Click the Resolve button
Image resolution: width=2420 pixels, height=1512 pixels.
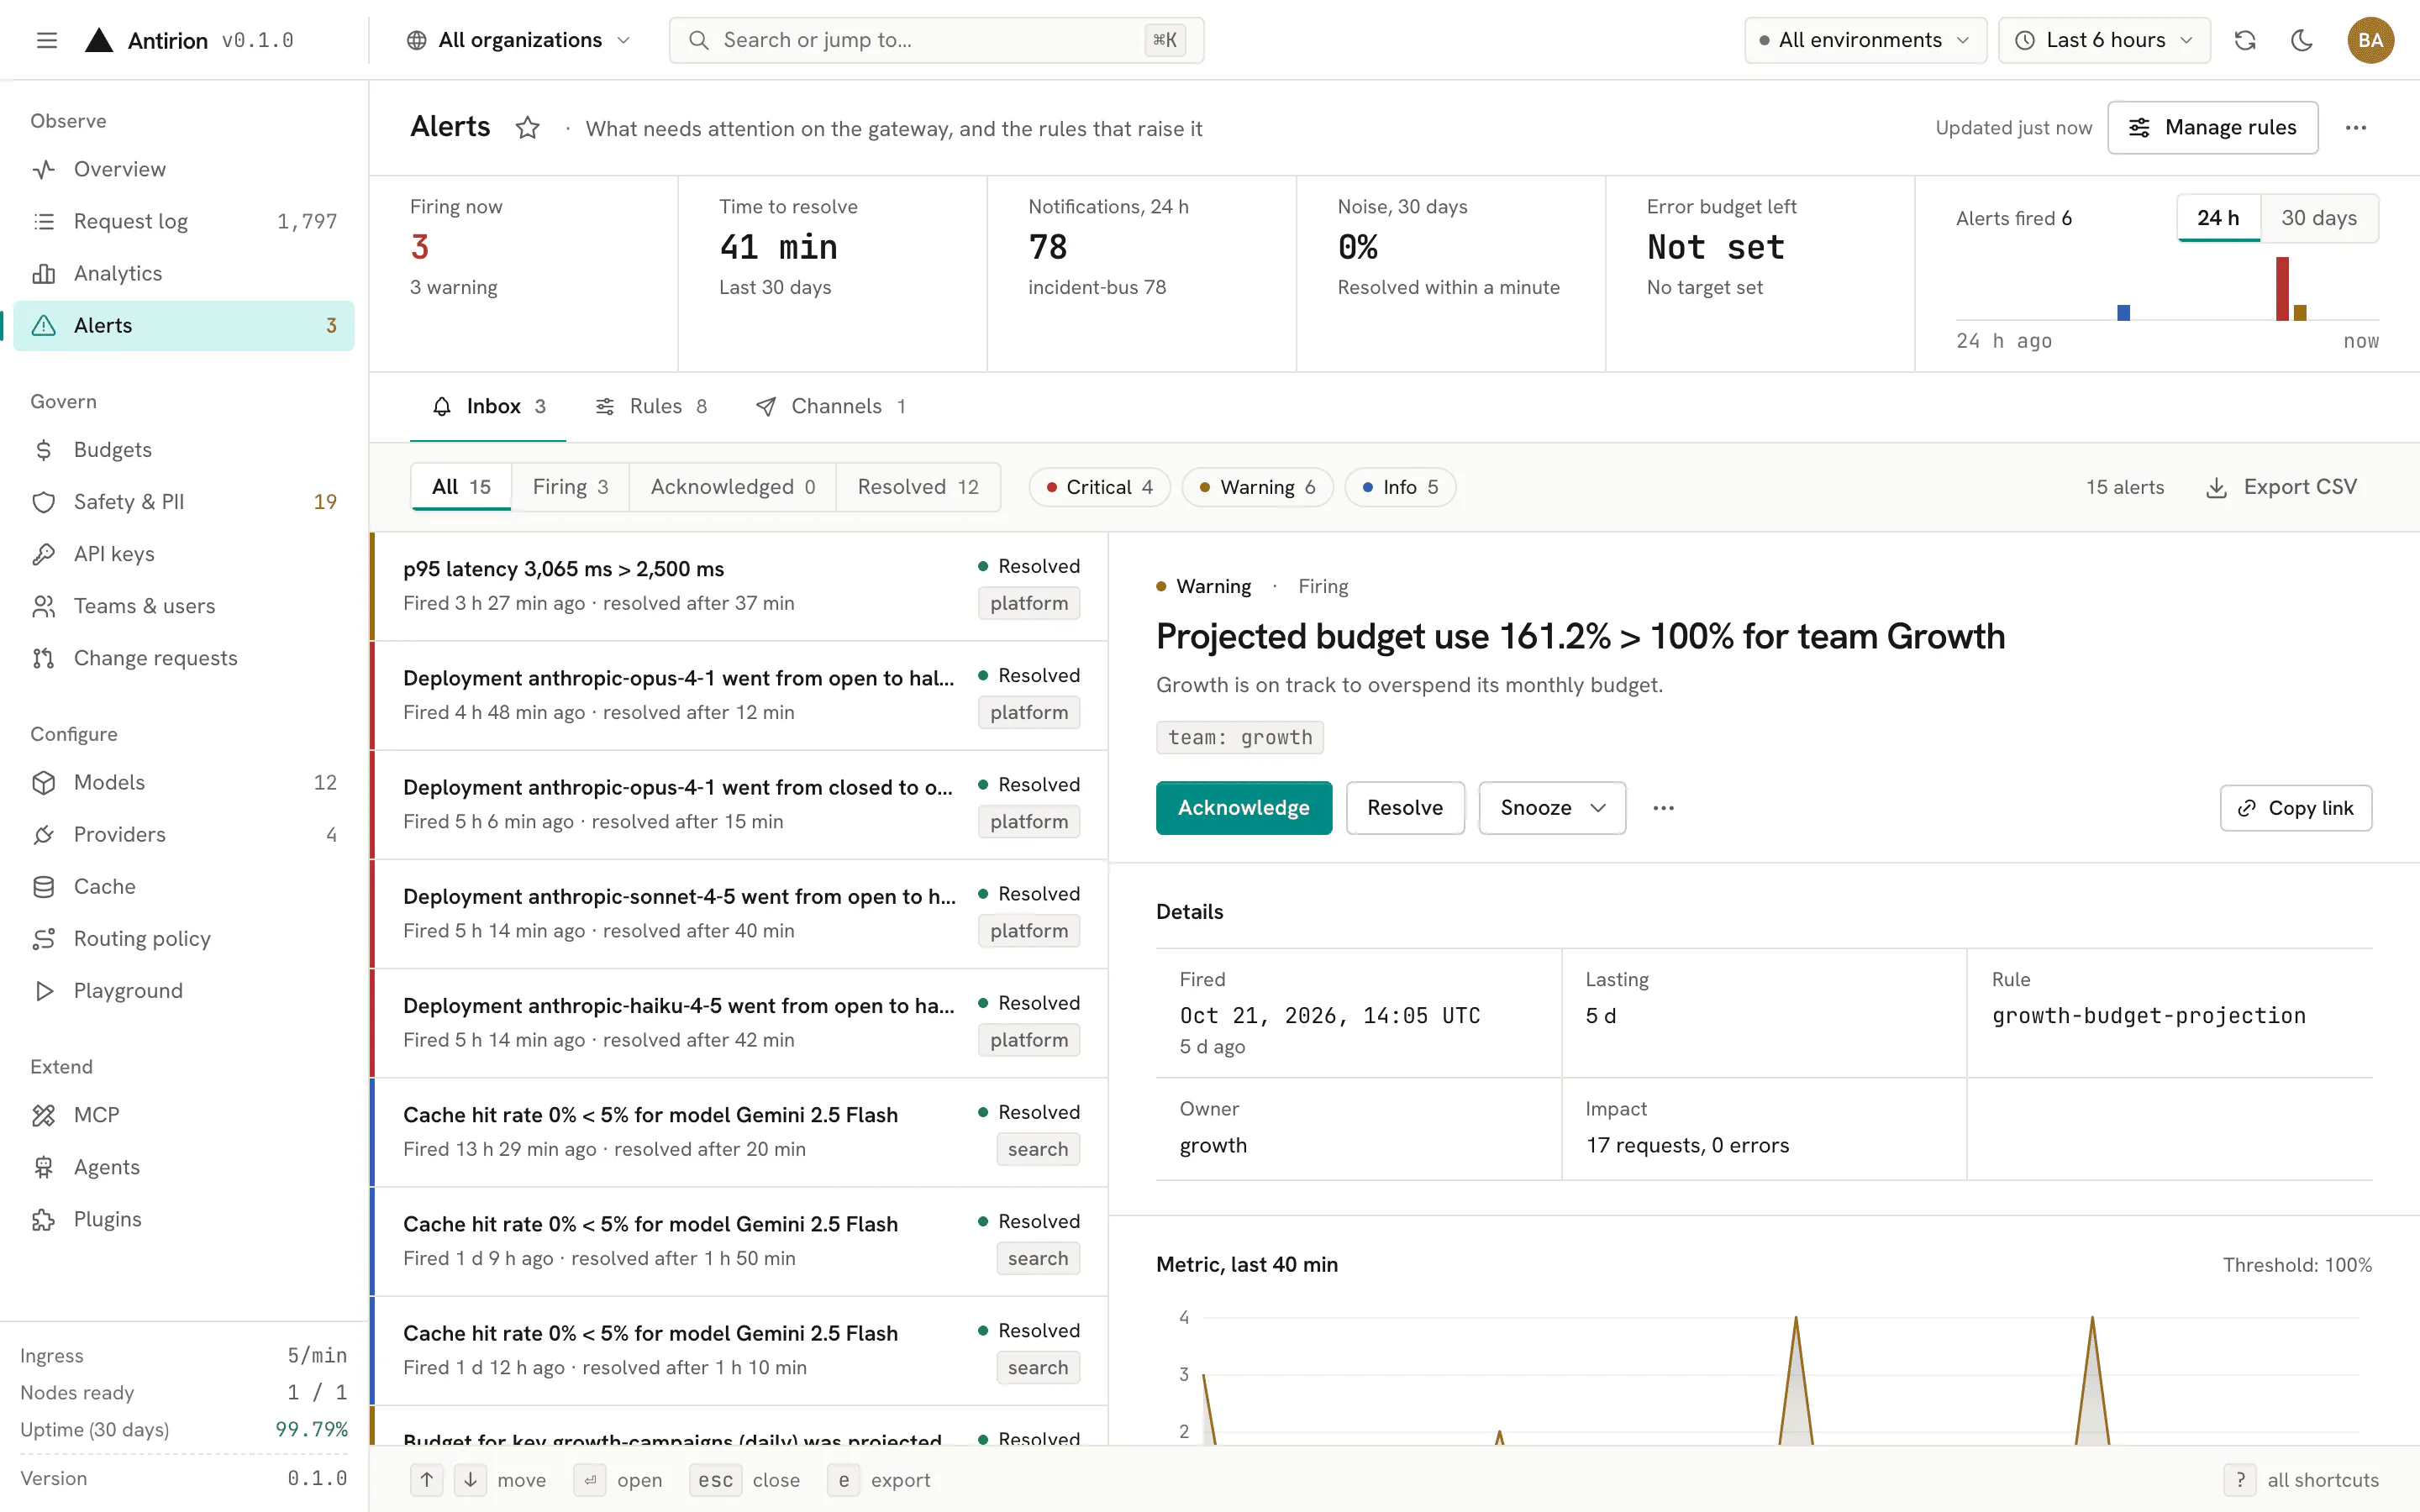[x=1405, y=808]
